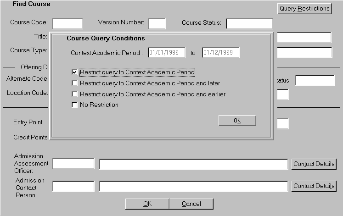
Task: Focus the Admission Contact Person name field
Action: click(x=193, y=186)
